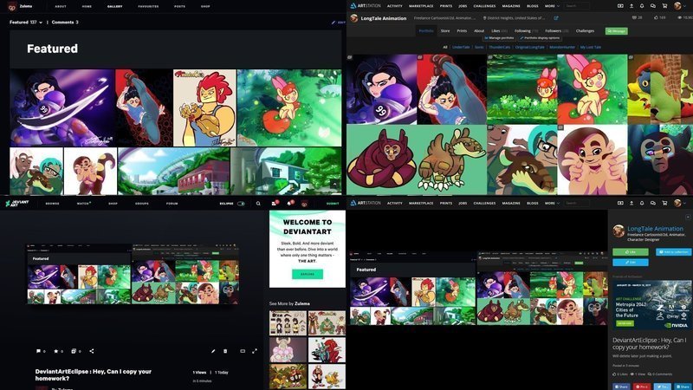Viewport: 693px width, 390px height.
Task: Delete the deviation with the trash icon
Action: 225,351
